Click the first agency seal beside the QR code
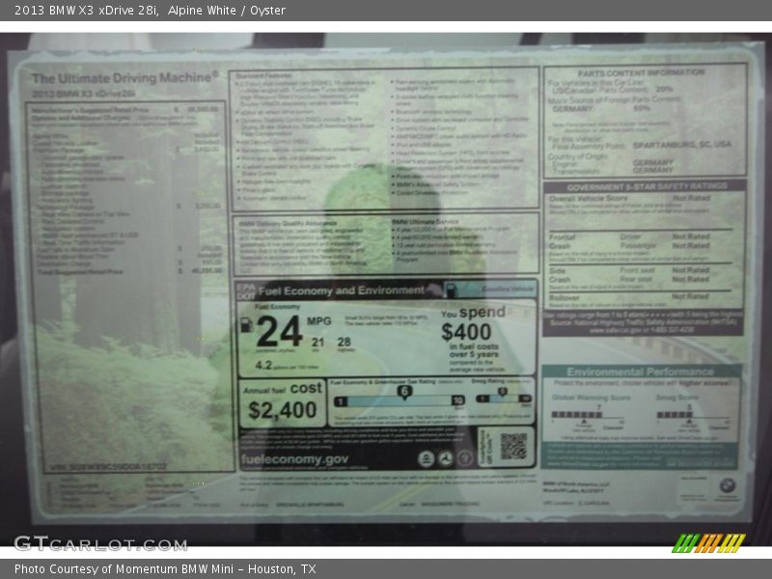The width and height of the screenshot is (772, 579). coord(426,458)
